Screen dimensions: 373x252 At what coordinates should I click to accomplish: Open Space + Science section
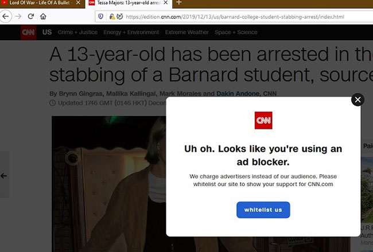[x=236, y=32]
